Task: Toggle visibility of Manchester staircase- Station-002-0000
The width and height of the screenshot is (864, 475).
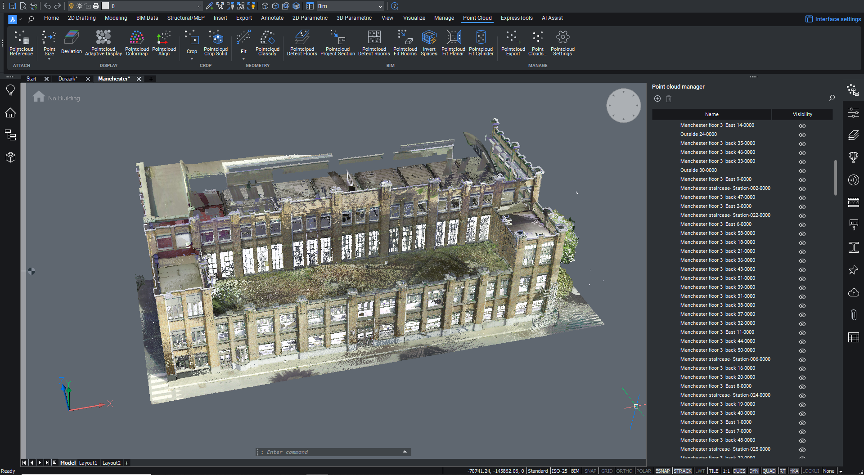Action: [802, 188]
